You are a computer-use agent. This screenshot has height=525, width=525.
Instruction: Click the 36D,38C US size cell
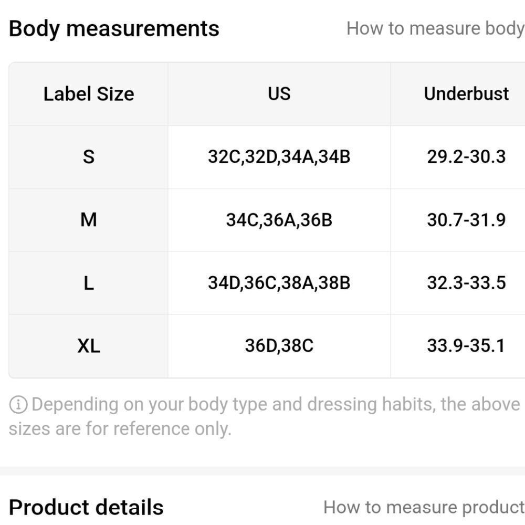point(279,346)
